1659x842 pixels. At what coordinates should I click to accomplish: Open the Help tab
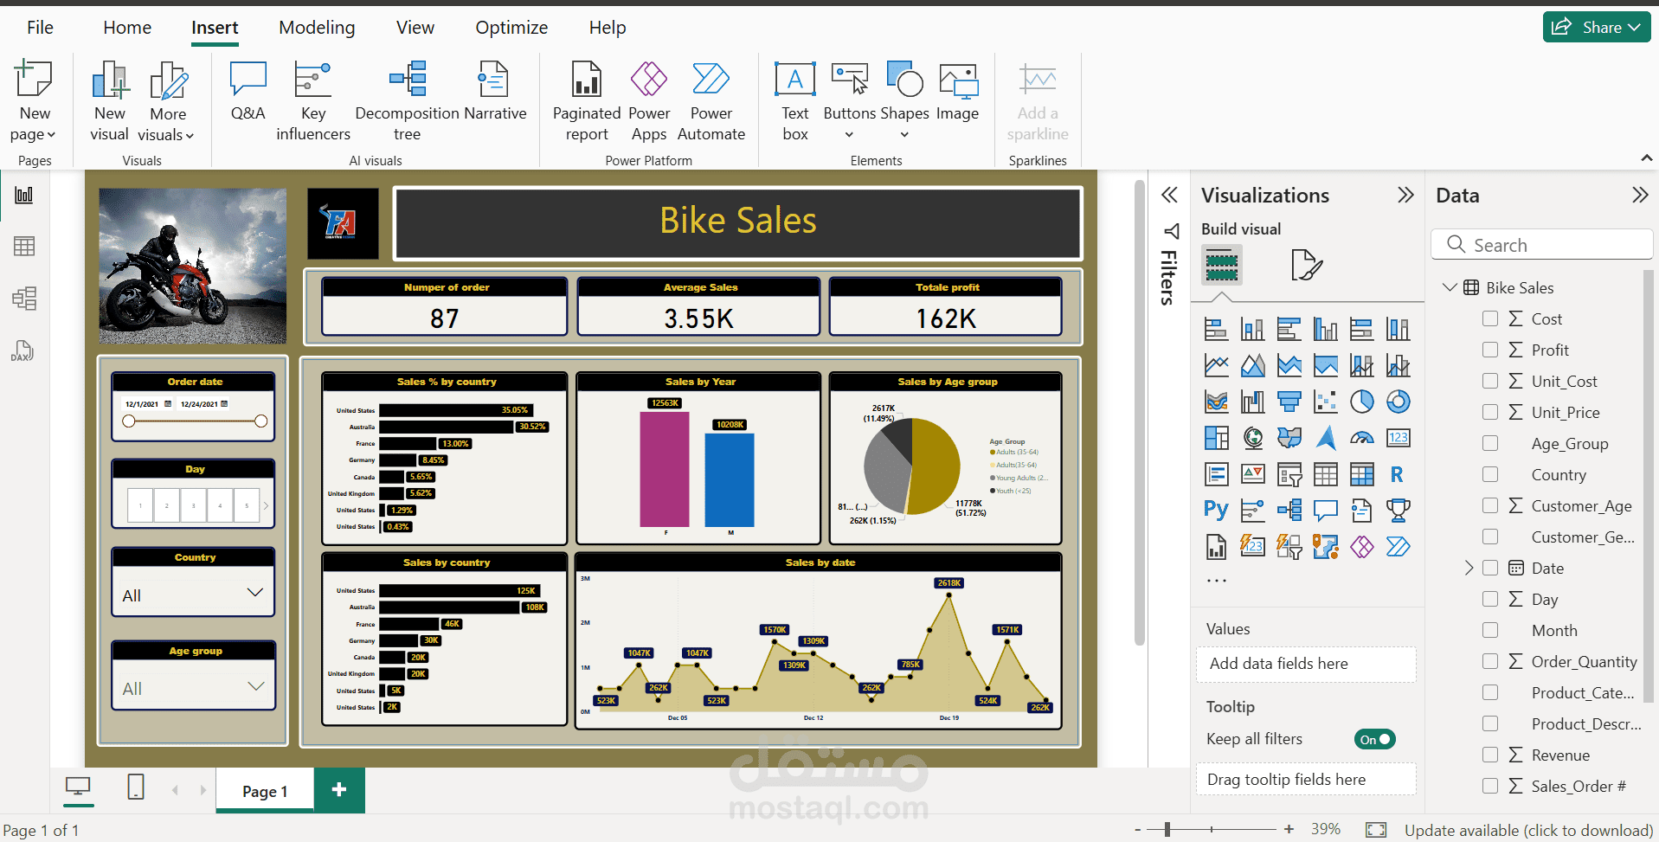pos(608,28)
